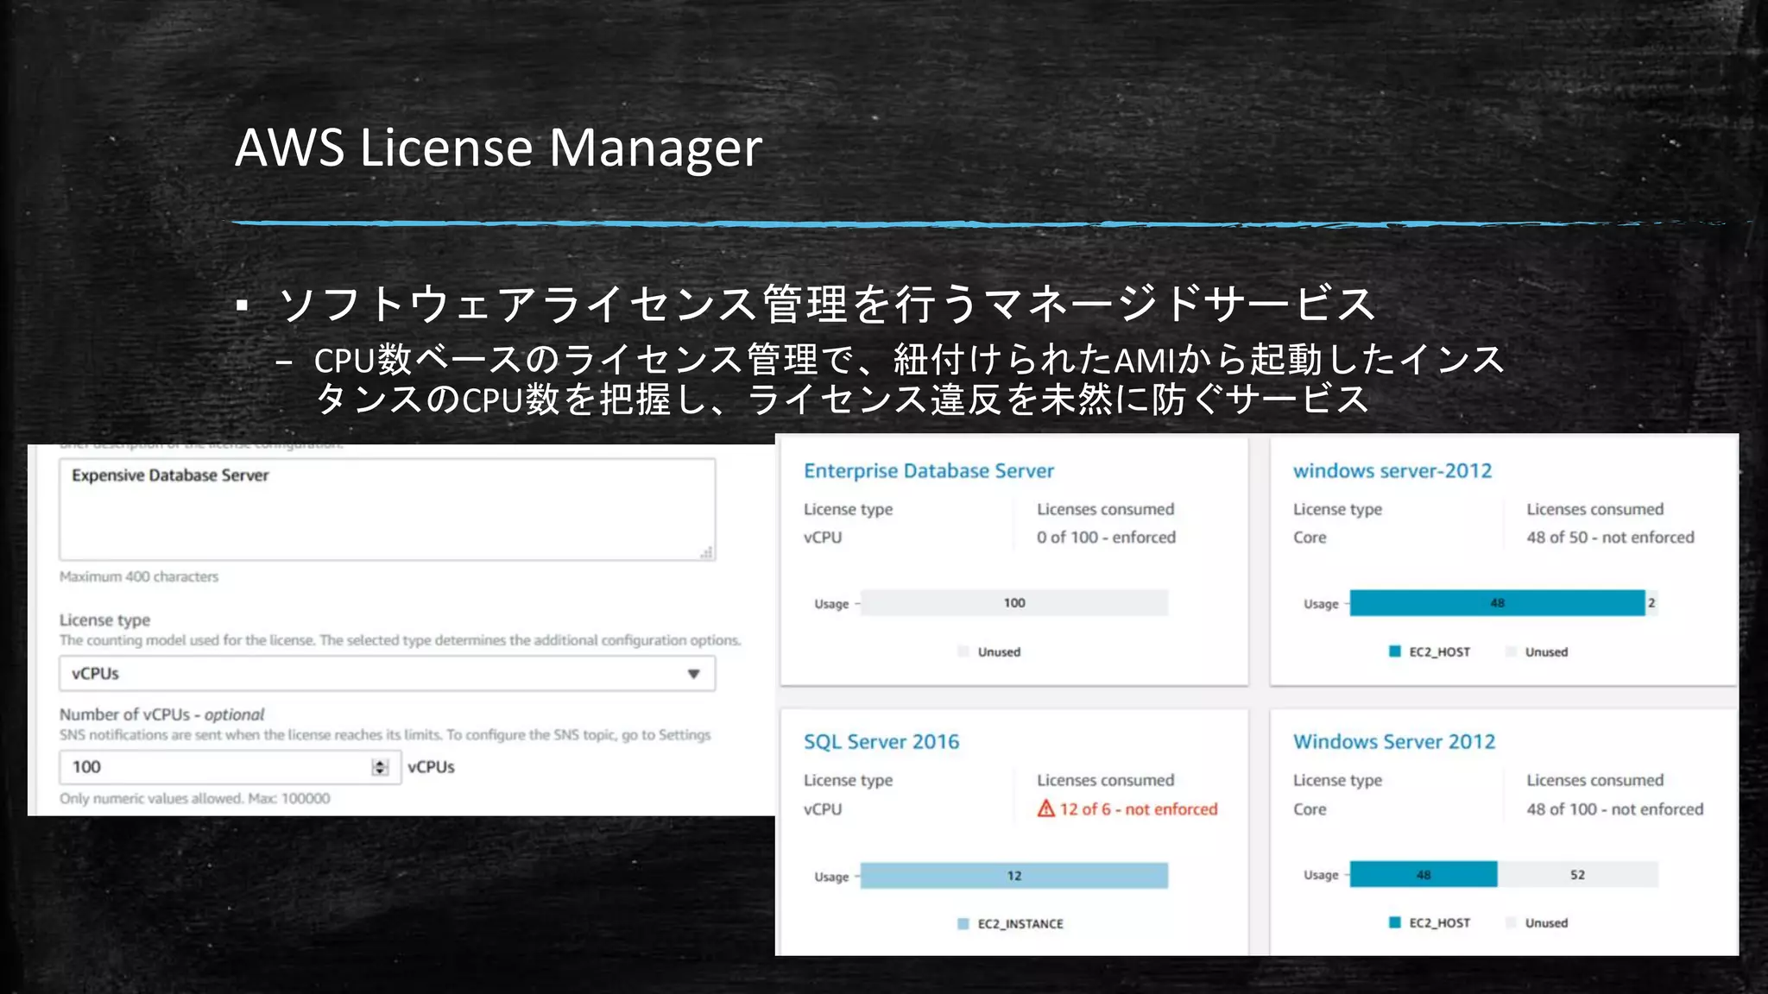Click the Unused legend swatch in Enterprise Database Server
The height and width of the screenshot is (994, 1768).
963,651
